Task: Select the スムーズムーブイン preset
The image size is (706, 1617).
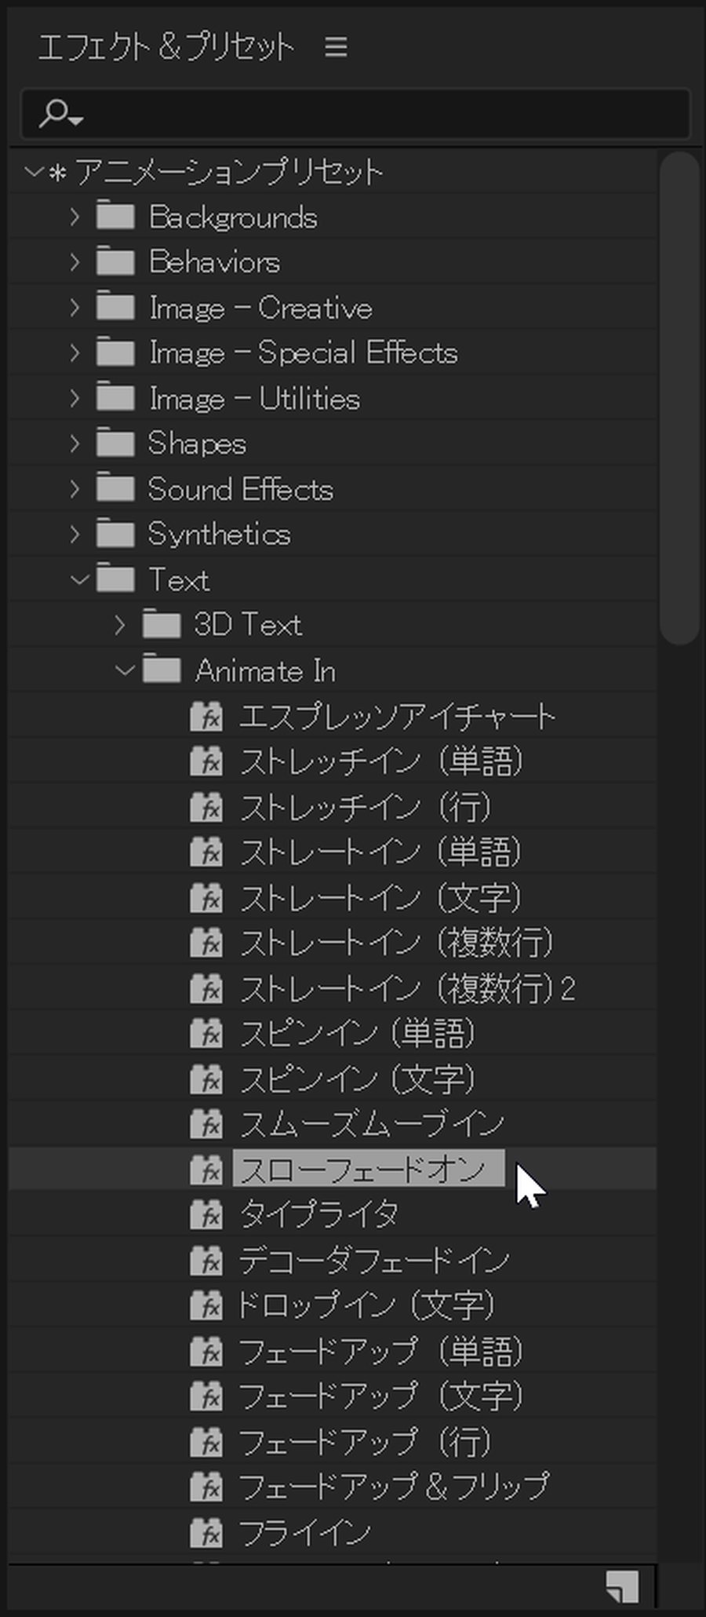Action: point(372,1124)
